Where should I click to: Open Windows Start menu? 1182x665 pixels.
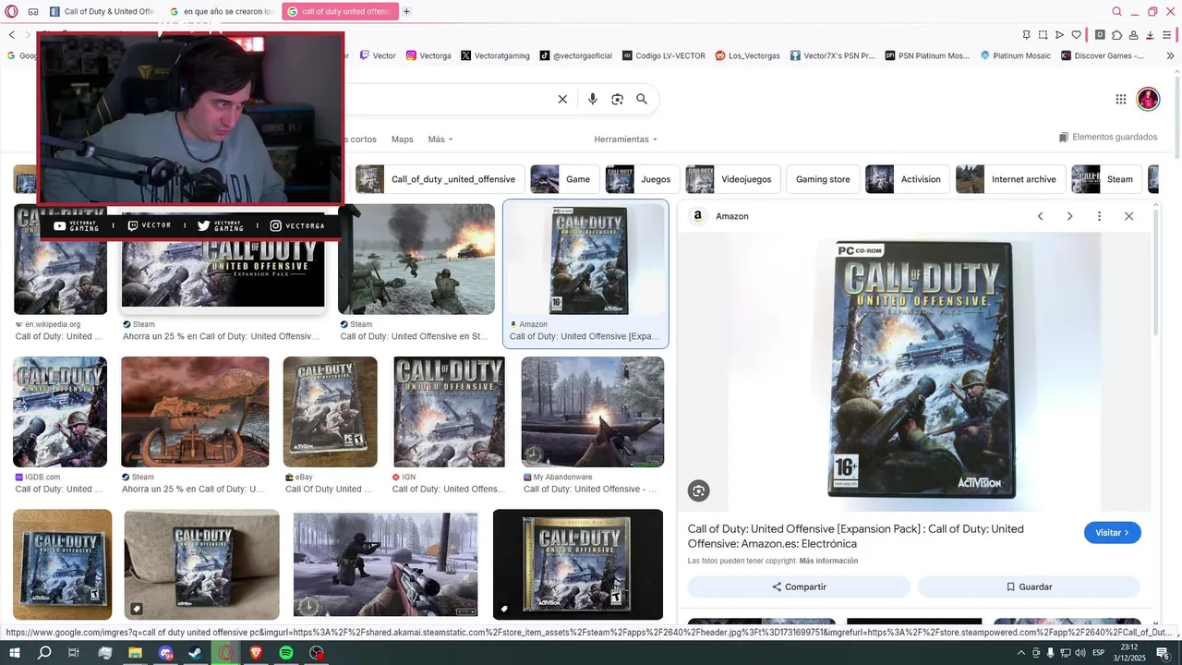click(14, 653)
